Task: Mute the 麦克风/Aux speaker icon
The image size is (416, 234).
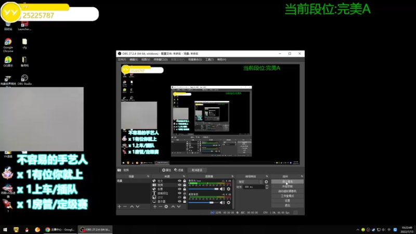Action: click(222, 189)
